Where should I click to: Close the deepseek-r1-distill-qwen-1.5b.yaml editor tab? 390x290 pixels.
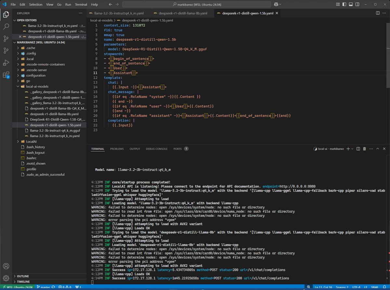coord(277,13)
